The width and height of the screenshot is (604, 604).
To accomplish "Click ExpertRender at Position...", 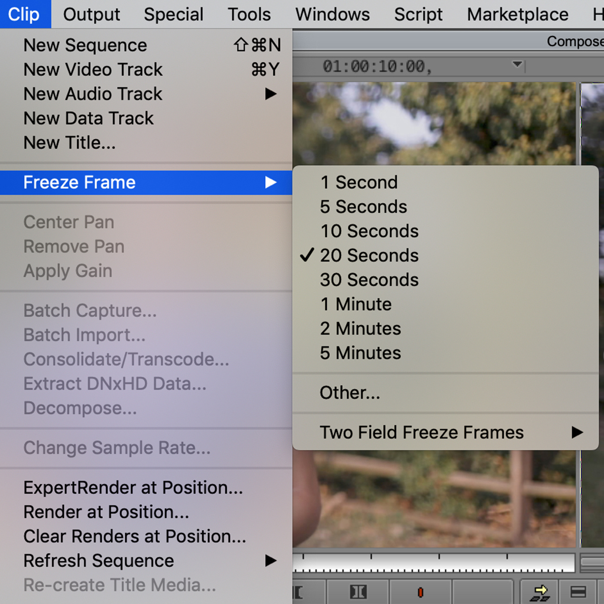I will coord(133,487).
